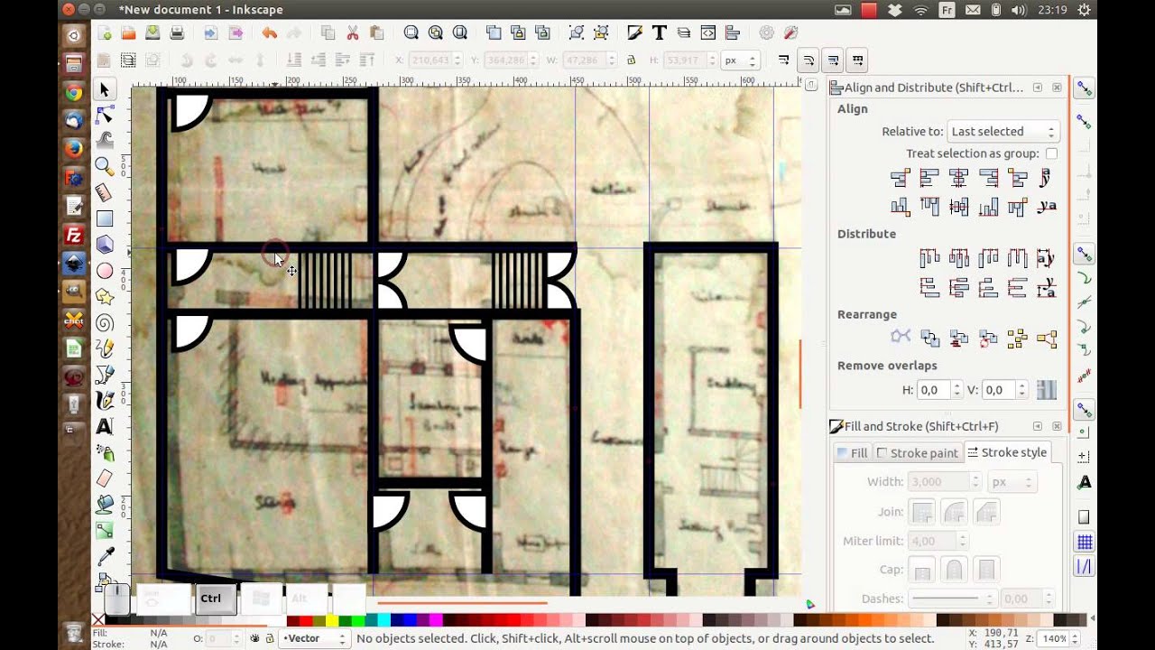
Task: Click the Remove overlaps apply button
Action: [1047, 390]
